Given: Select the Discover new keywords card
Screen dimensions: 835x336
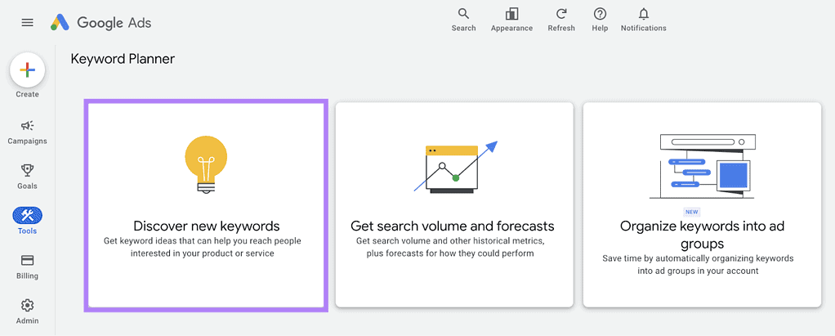Looking at the screenshot, I should tap(206, 205).
